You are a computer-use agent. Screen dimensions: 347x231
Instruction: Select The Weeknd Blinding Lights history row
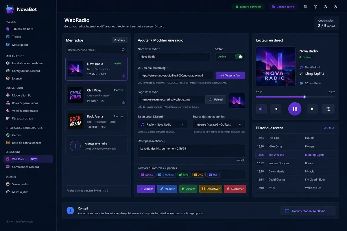coord(296,155)
